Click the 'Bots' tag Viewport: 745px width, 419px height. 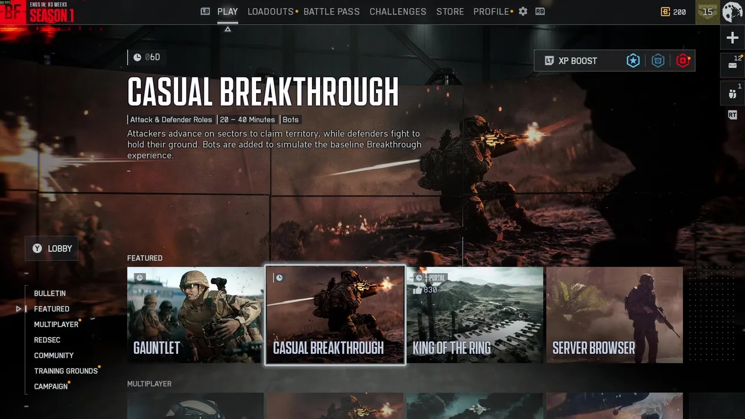[x=290, y=120]
